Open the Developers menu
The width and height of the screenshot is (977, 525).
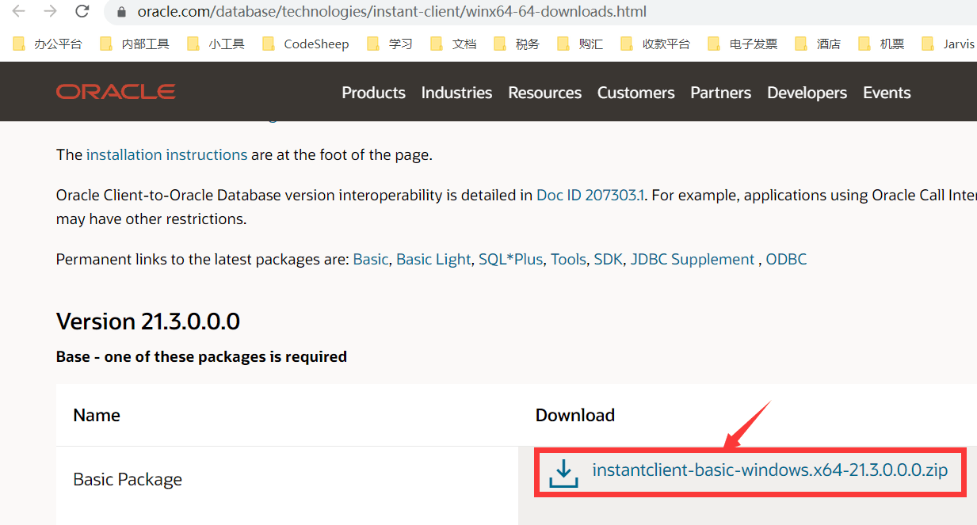click(807, 93)
